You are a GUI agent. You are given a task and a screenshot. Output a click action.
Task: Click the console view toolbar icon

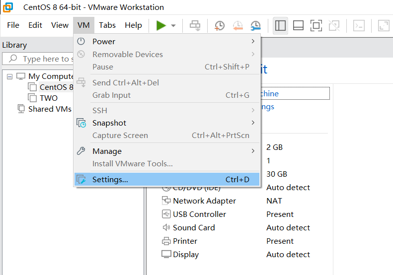(x=359, y=25)
